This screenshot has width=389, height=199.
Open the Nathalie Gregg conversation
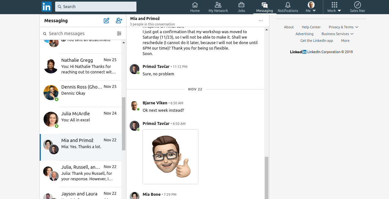click(x=81, y=67)
